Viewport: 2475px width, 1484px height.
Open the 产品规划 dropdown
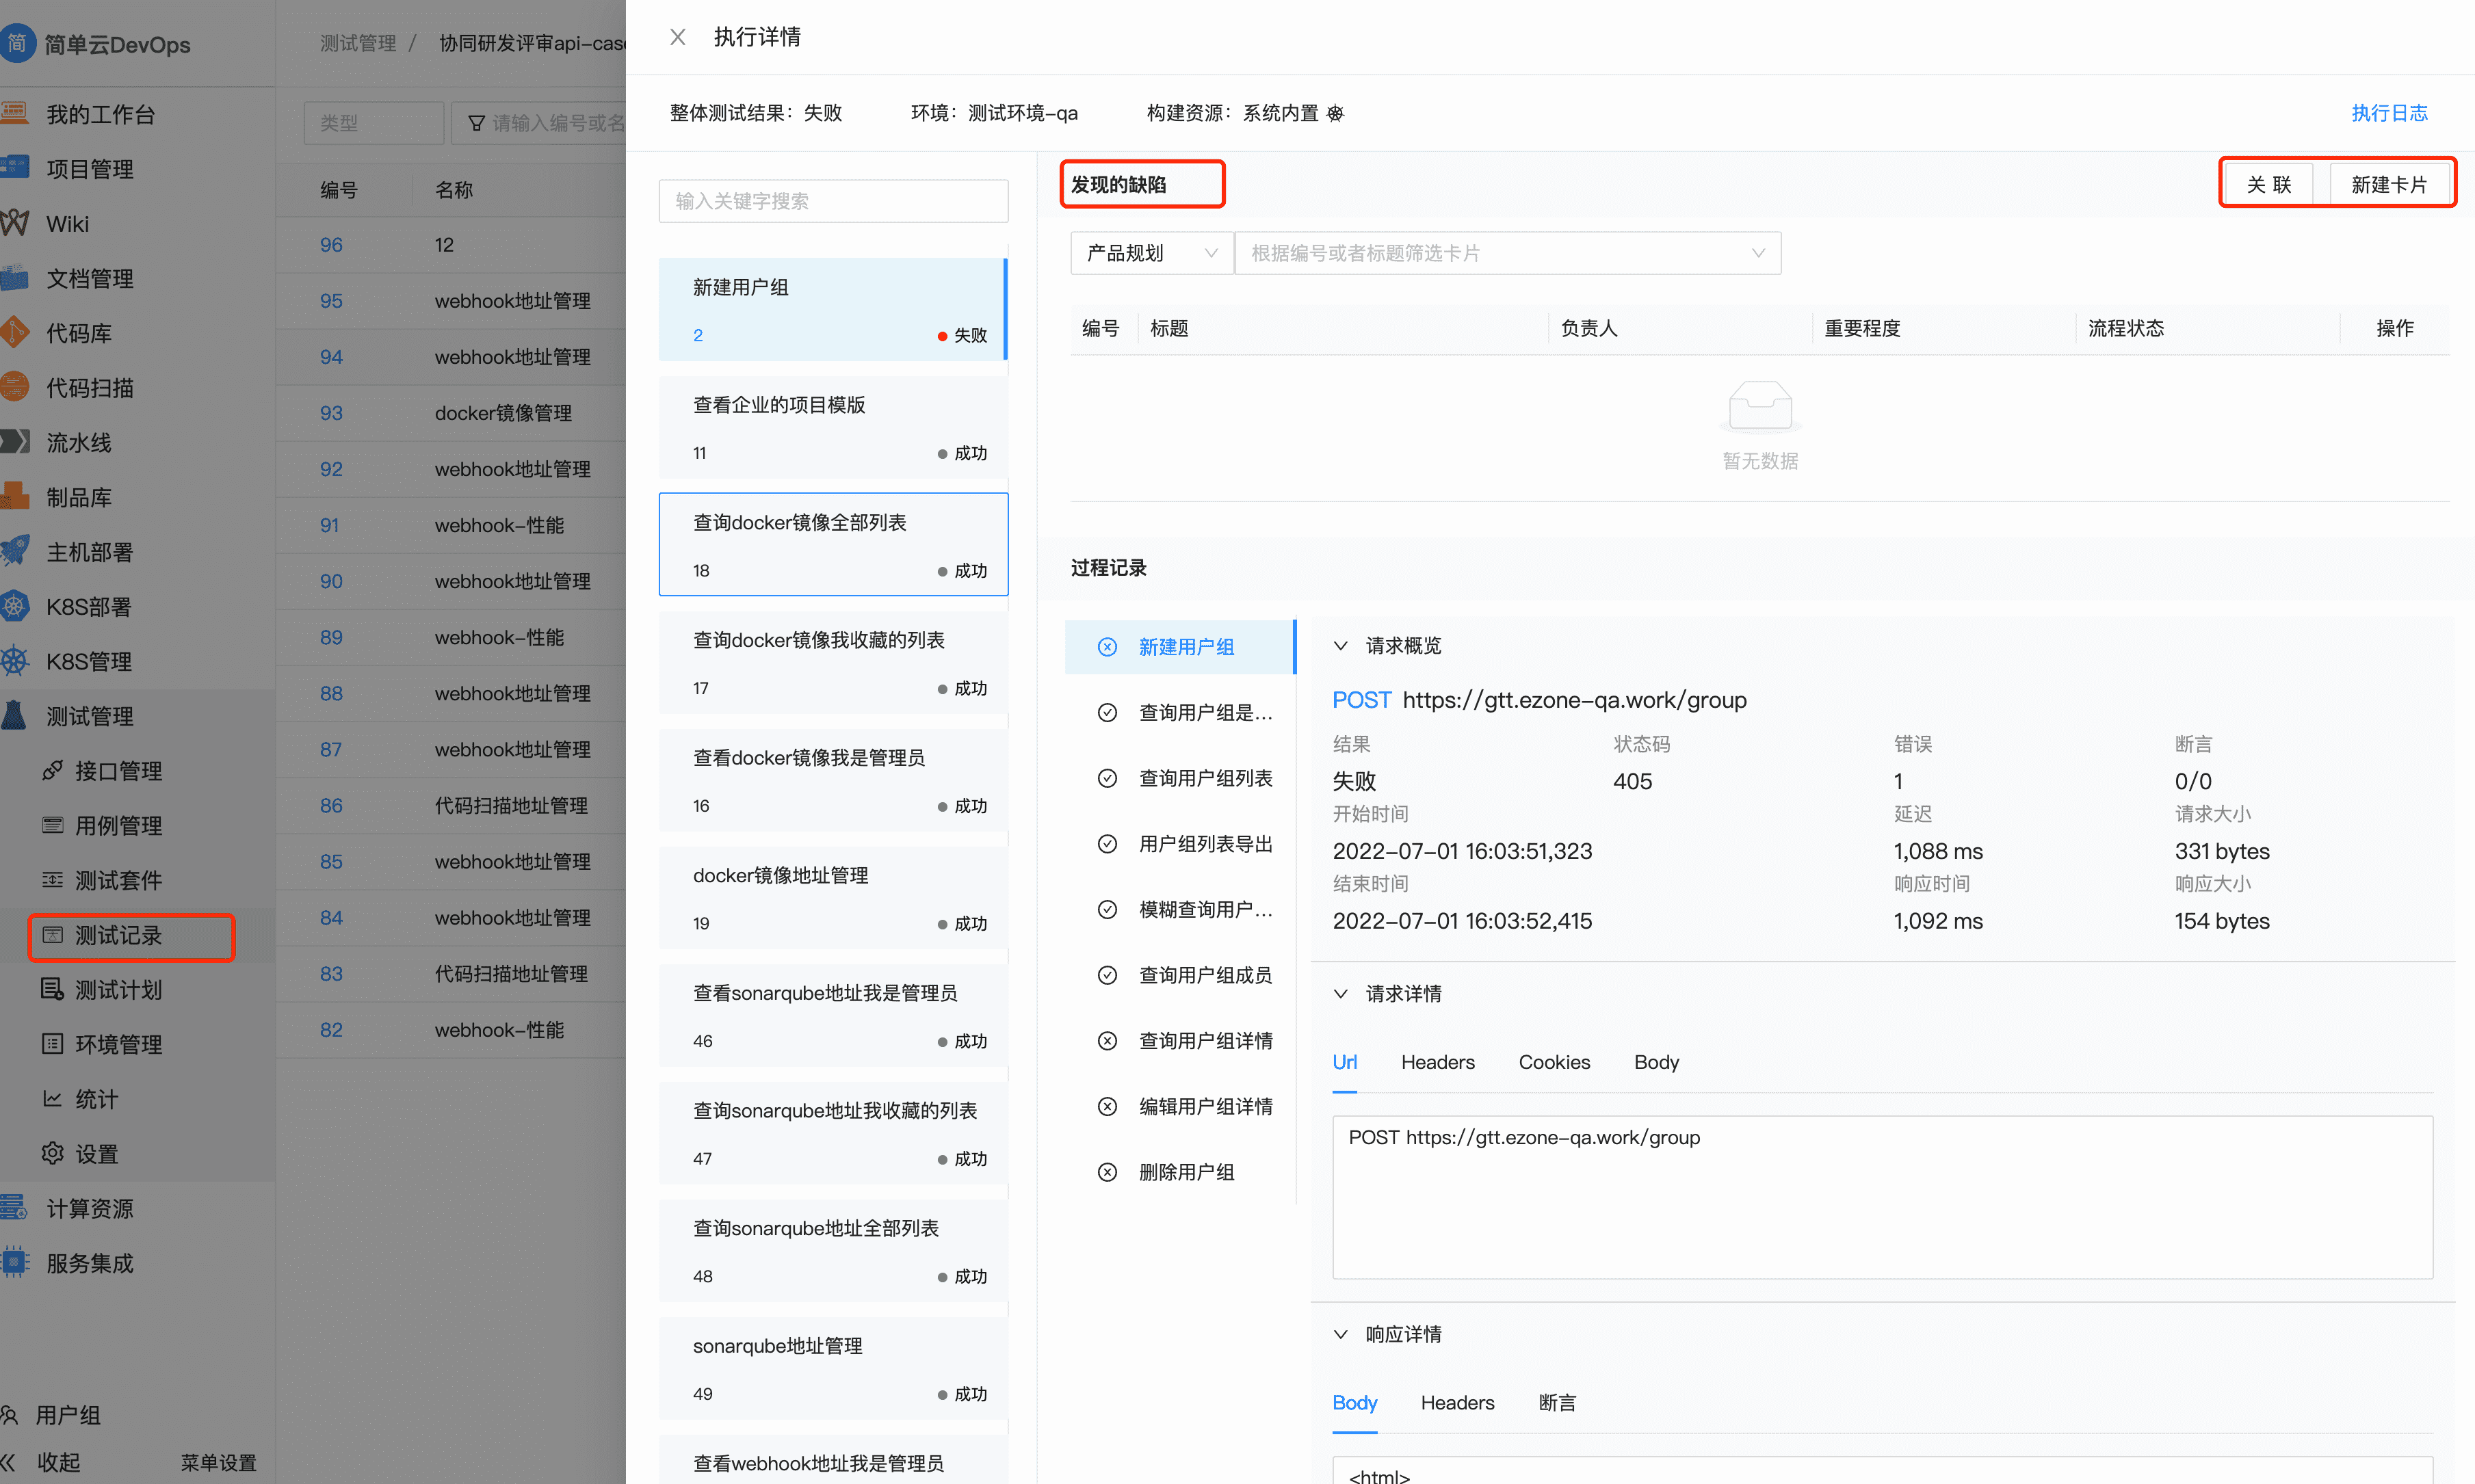1151,252
